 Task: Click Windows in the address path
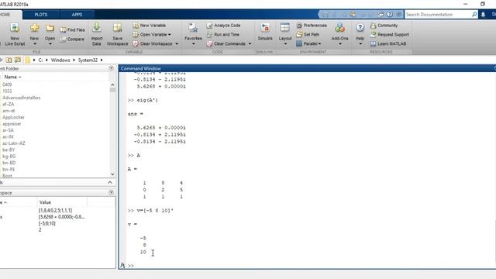point(60,60)
